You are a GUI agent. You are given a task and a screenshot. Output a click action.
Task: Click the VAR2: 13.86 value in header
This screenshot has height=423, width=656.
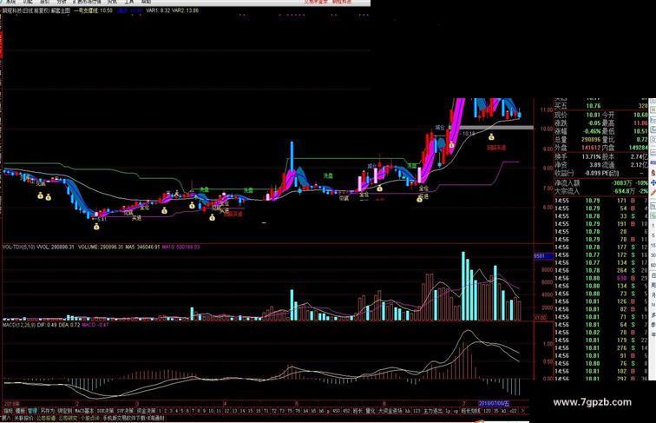pyautogui.click(x=185, y=10)
